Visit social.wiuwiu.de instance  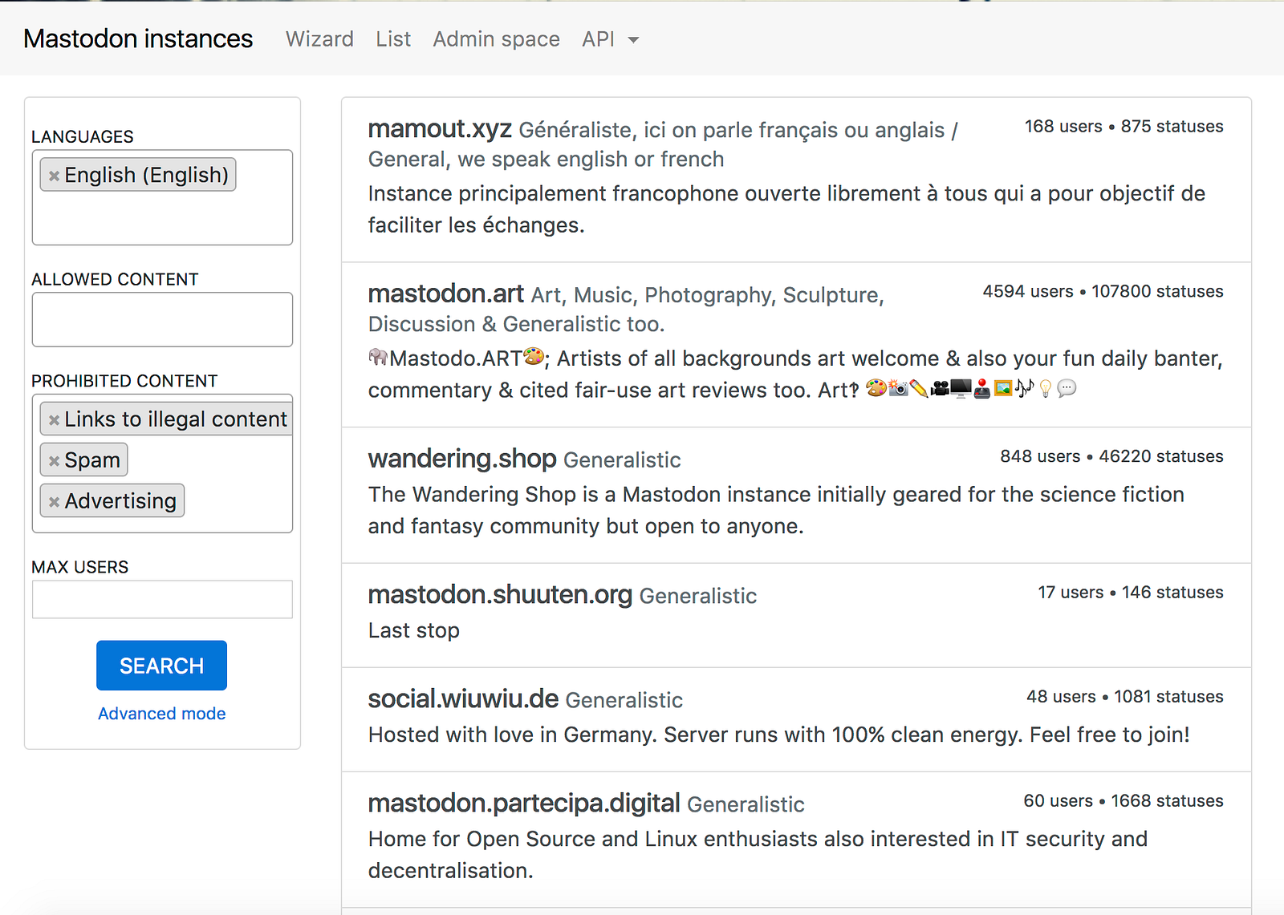[x=463, y=699]
